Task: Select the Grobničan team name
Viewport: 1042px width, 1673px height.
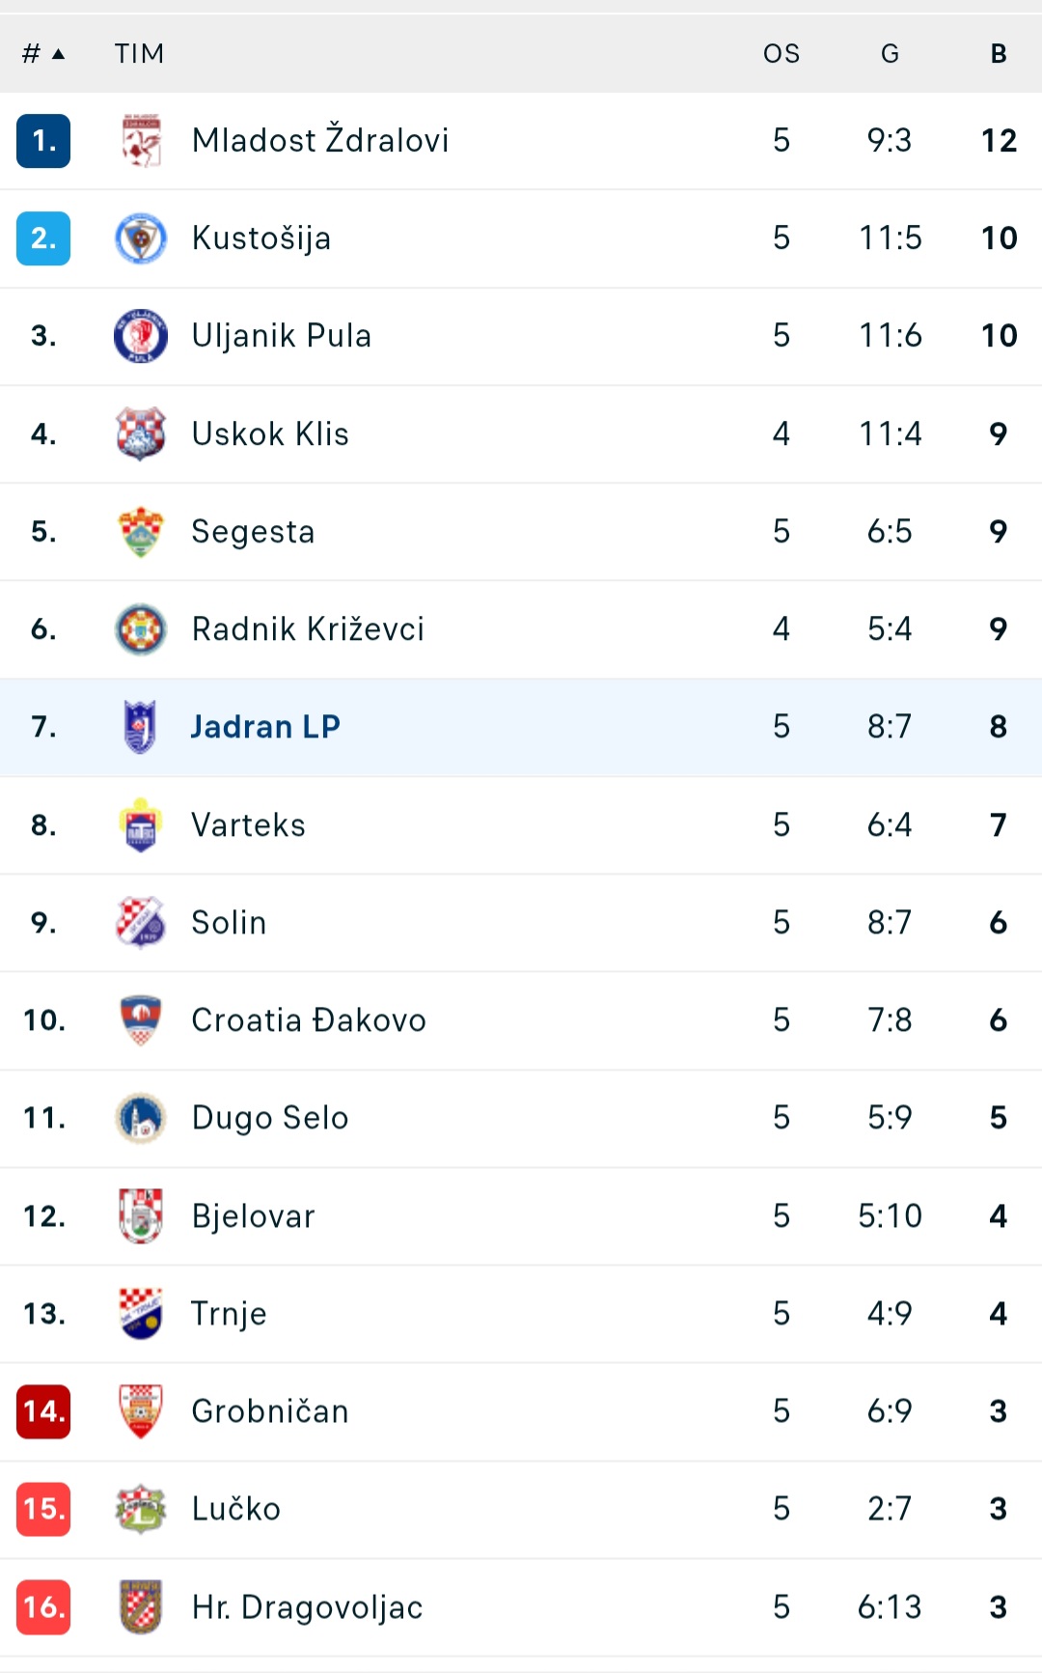Action: point(270,1411)
